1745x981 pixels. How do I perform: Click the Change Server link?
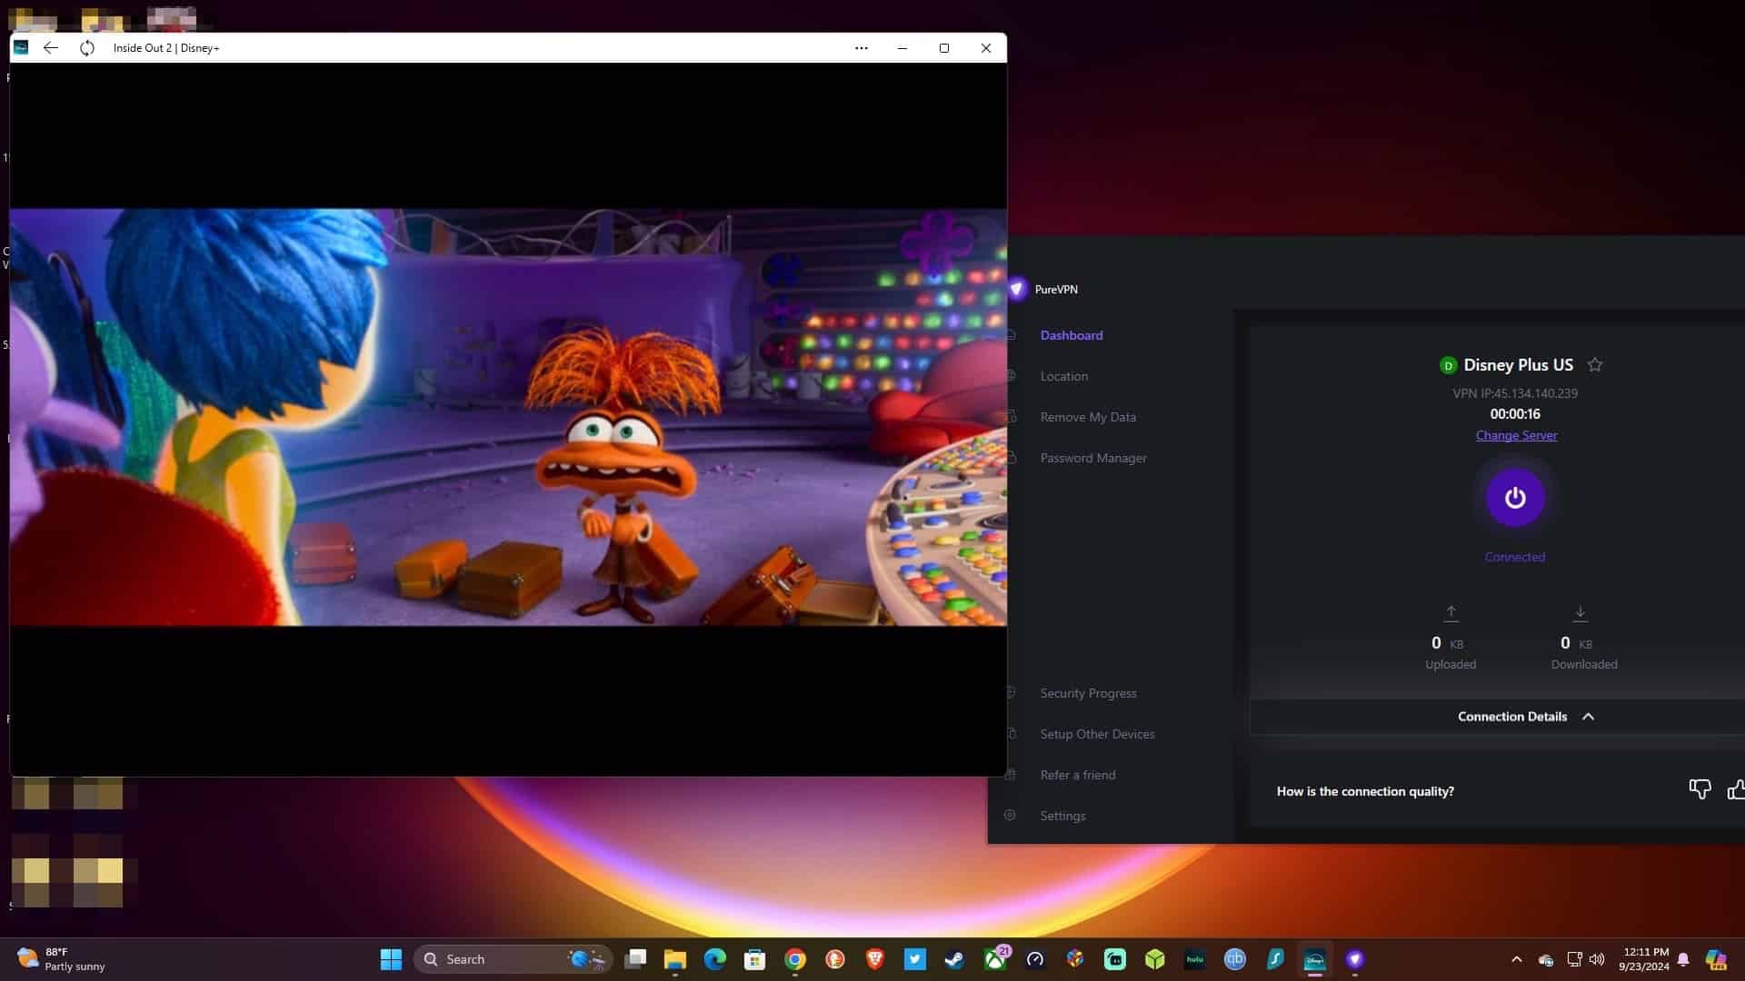click(x=1516, y=435)
